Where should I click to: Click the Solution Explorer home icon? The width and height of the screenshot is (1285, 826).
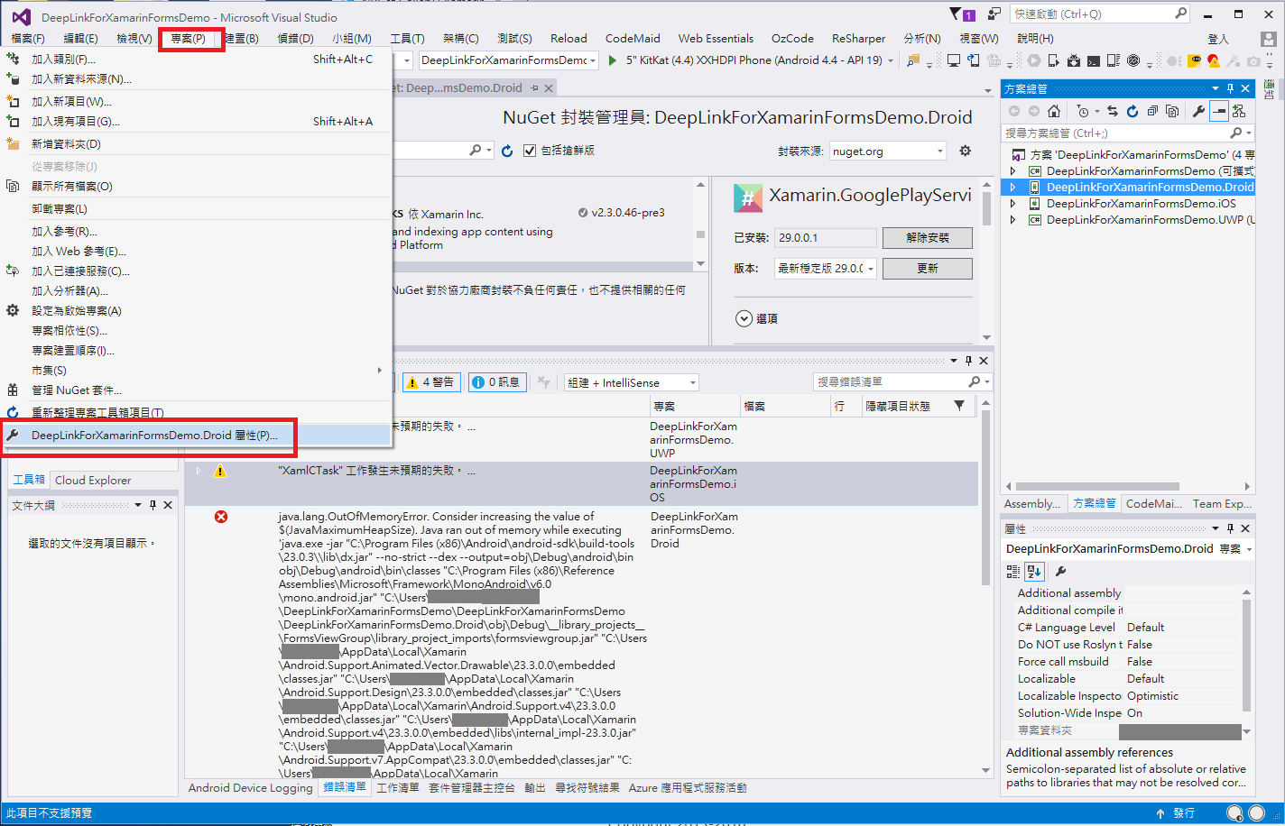(x=1054, y=111)
